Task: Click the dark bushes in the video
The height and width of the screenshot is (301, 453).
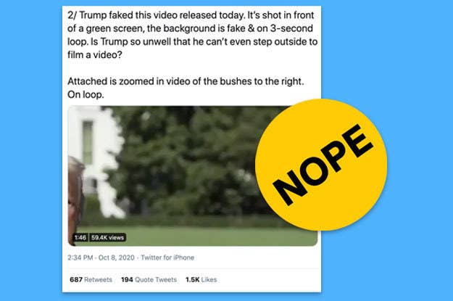Action: [185, 162]
